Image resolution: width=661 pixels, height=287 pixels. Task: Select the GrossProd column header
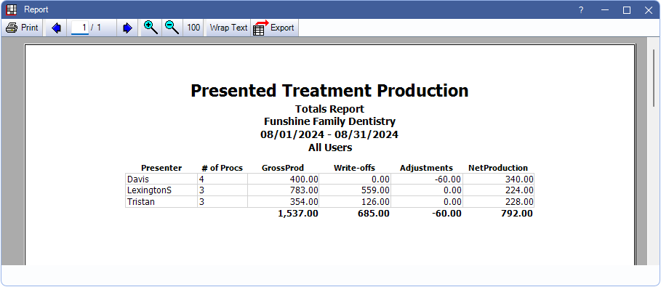(x=283, y=168)
